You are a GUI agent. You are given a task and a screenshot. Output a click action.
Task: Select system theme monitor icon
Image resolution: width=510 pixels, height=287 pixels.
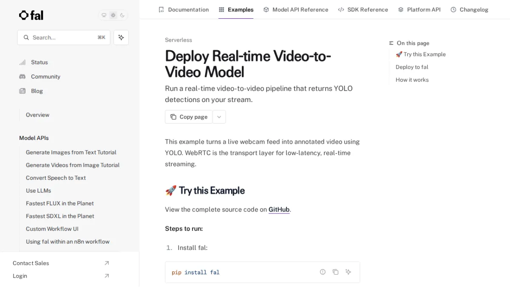pos(104,15)
